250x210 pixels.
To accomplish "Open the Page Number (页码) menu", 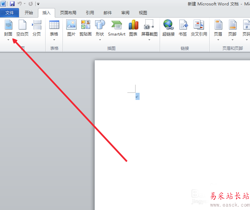I will point(246,28).
